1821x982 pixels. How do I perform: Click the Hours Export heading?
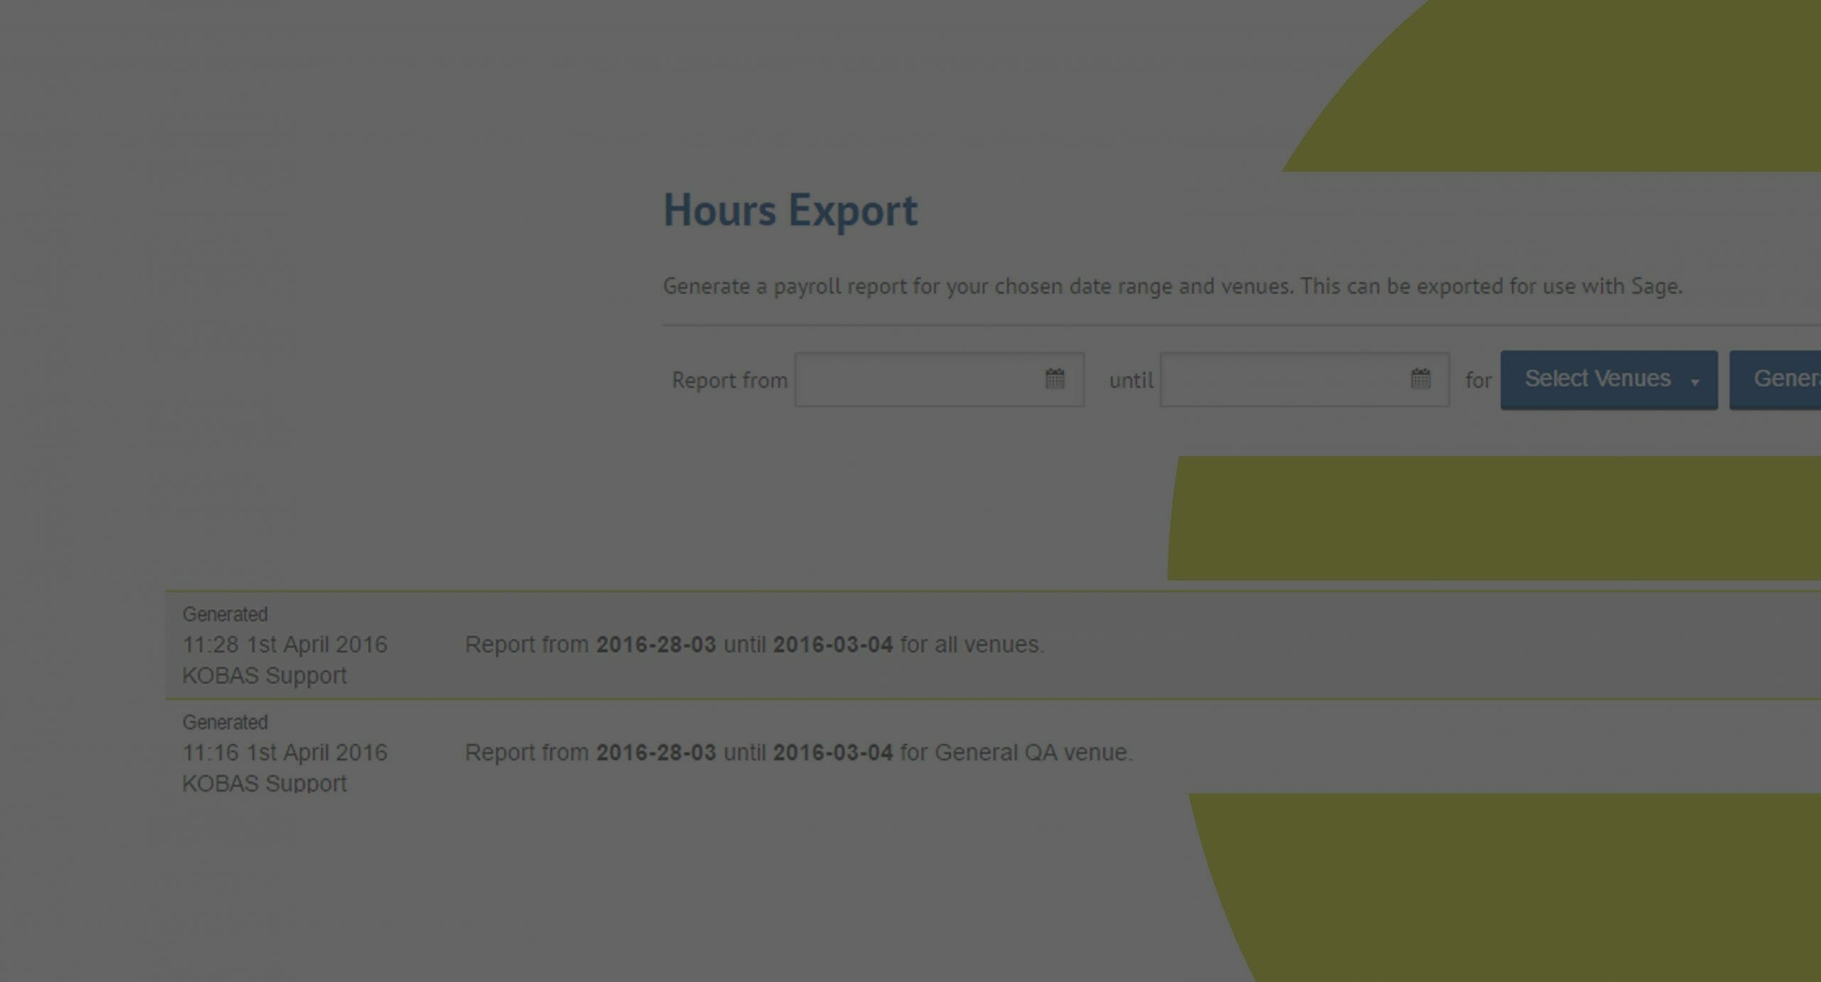coord(790,211)
